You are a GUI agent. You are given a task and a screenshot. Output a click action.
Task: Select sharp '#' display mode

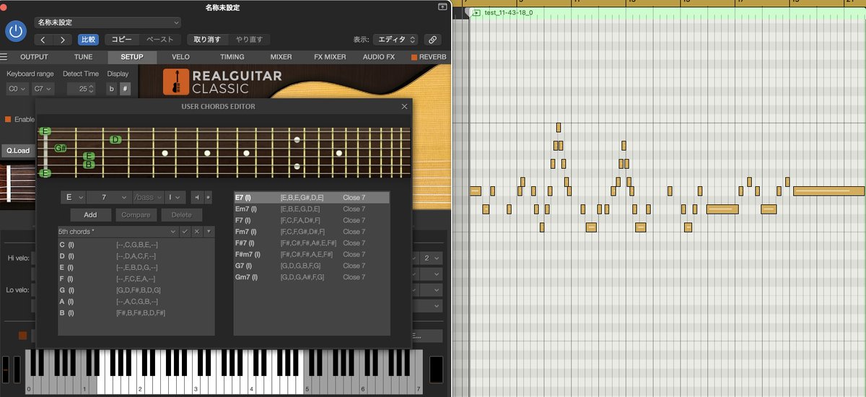point(125,89)
